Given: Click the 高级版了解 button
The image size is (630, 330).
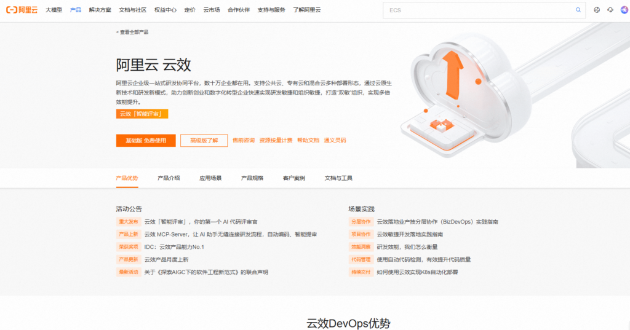Looking at the screenshot, I should [x=204, y=141].
